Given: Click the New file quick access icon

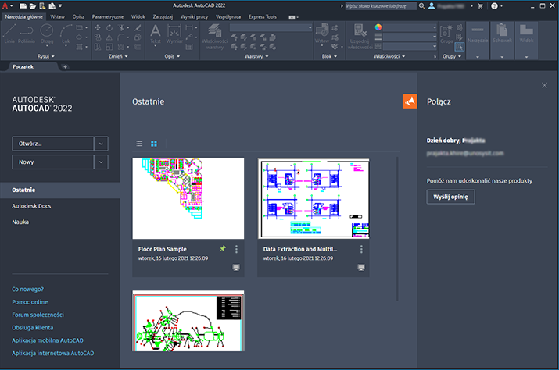Looking at the screenshot, I should tap(23, 5).
